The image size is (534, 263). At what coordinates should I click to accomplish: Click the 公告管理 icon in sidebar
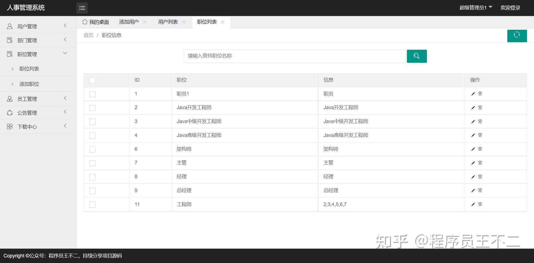point(10,113)
